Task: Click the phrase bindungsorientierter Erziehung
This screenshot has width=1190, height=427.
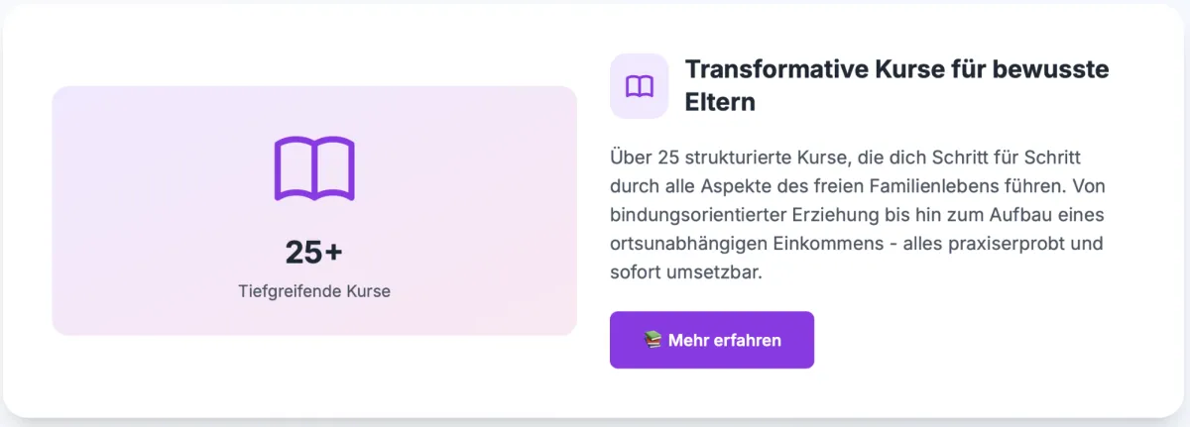Action: click(729, 215)
